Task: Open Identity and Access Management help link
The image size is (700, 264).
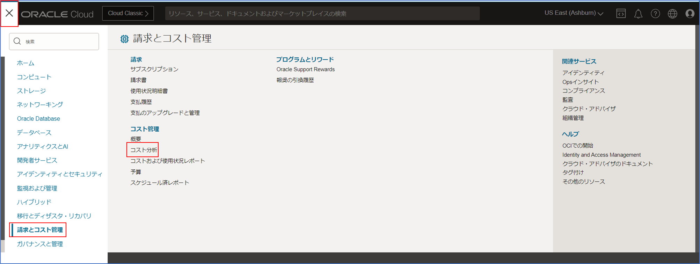Action: [601, 155]
